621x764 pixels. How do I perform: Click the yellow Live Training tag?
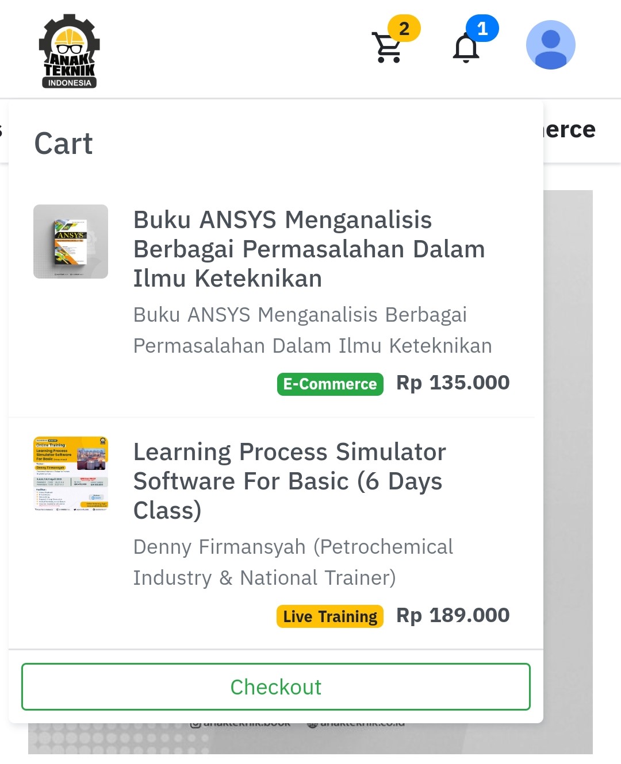[330, 616]
